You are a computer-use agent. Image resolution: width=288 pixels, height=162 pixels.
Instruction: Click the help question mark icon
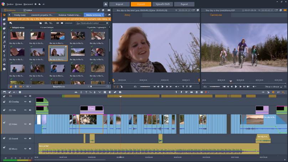35,4
